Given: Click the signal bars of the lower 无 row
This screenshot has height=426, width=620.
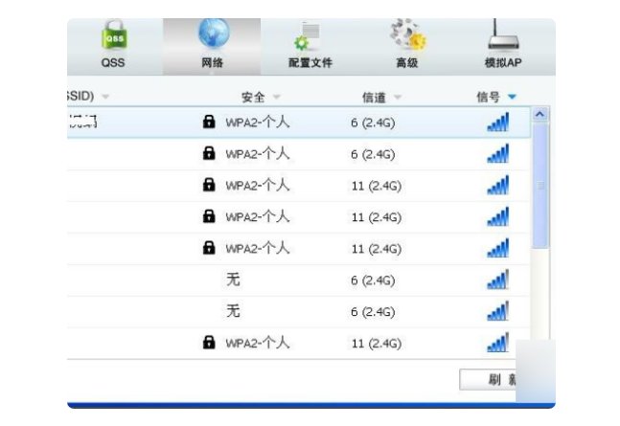Looking at the screenshot, I should (x=498, y=311).
